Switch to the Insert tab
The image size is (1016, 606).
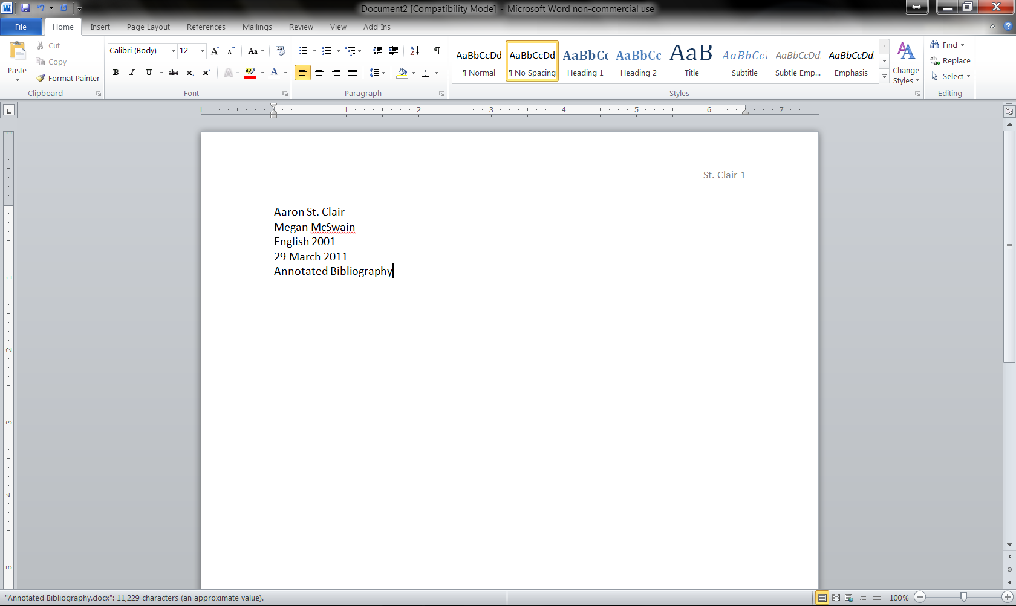(100, 27)
